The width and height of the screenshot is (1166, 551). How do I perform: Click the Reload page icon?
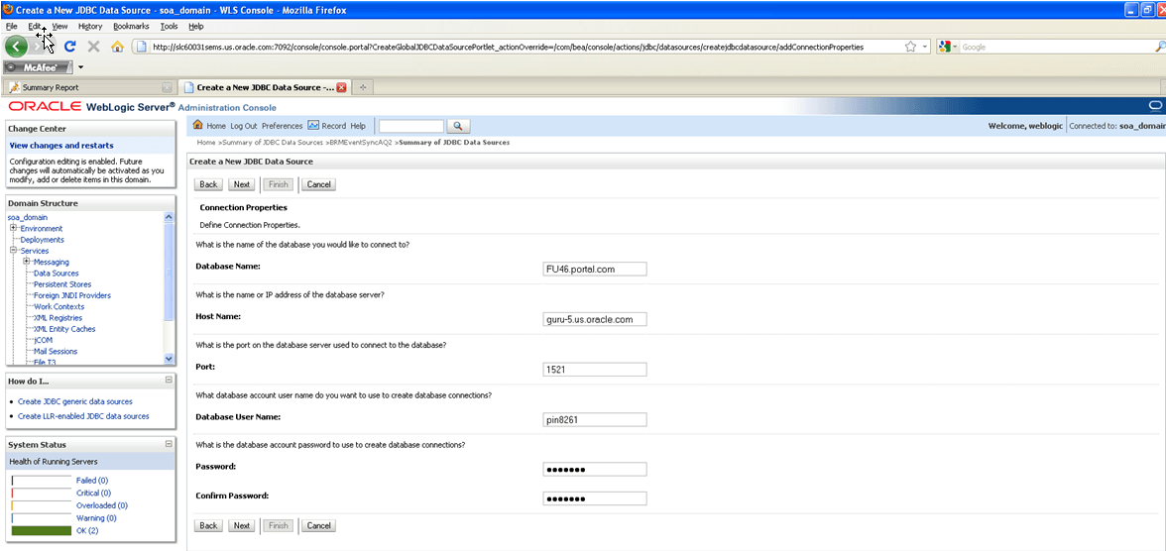point(70,47)
